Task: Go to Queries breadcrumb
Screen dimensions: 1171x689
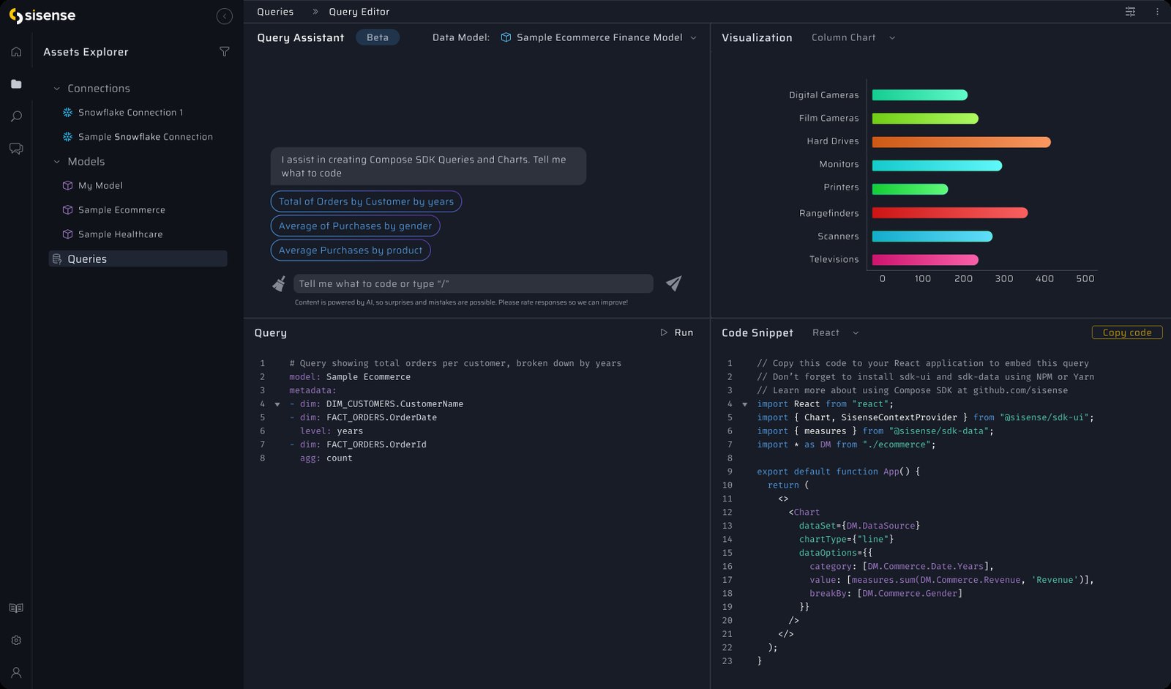Action: tap(275, 12)
